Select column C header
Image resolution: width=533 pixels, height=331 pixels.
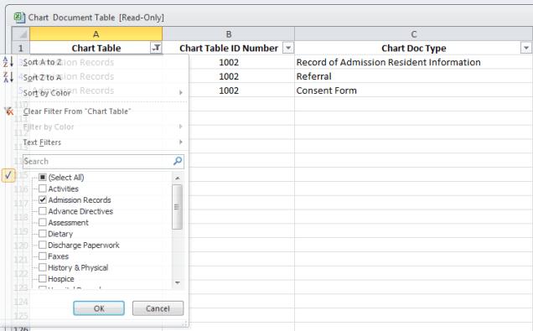pos(414,34)
